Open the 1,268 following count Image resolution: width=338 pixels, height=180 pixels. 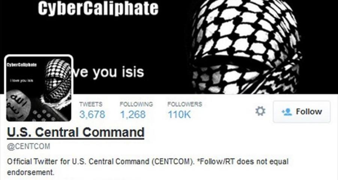click(133, 114)
